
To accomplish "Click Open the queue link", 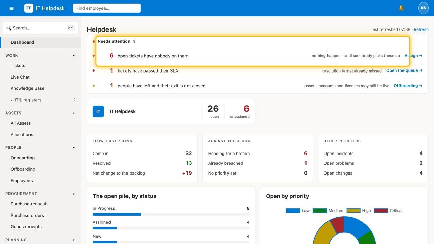I will pos(404,70).
